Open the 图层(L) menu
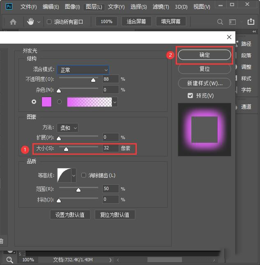Image resolution: width=260 pixels, height=265 pixels. pos(94,7)
